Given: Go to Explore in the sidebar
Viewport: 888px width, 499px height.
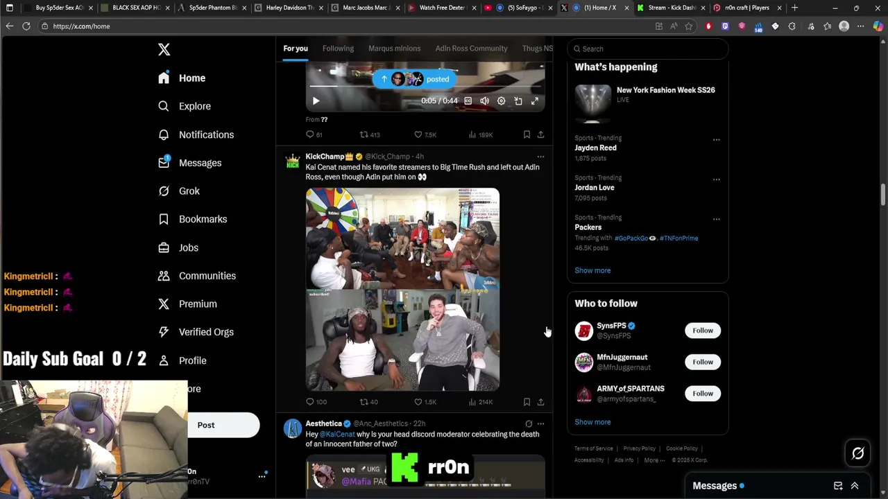Looking at the screenshot, I should click(x=185, y=106).
